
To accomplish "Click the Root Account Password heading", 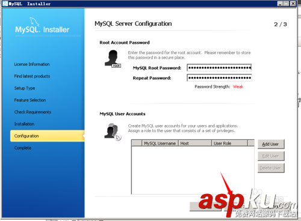I will pos(125,43).
